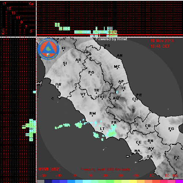Image resolution: width=183 pixels, height=183 pixels.
Task: Click the CE city label
Action: pyautogui.click(x=139, y=142)
